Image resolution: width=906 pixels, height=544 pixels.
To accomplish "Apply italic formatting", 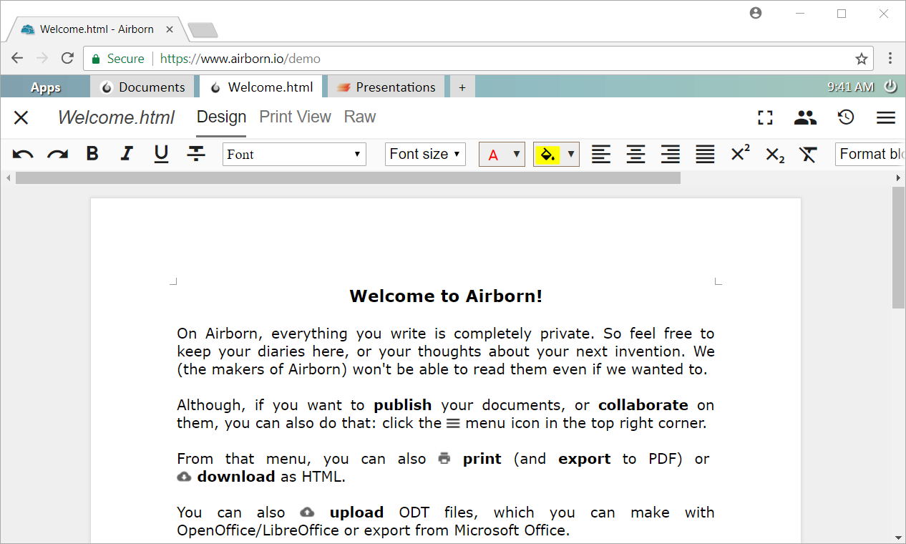I will (x=127, y=154).
